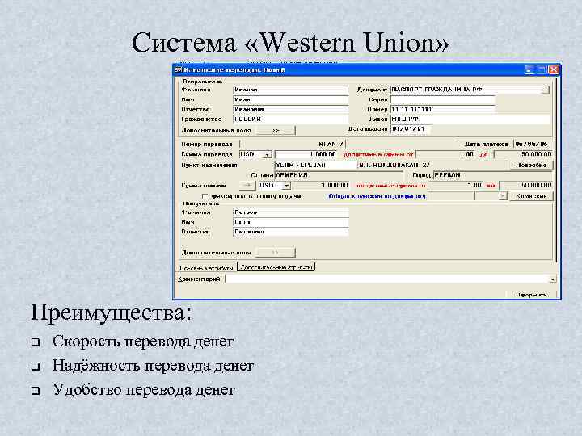Click the window title bar application icon
The image size is (582, 436).
[178, 69]
